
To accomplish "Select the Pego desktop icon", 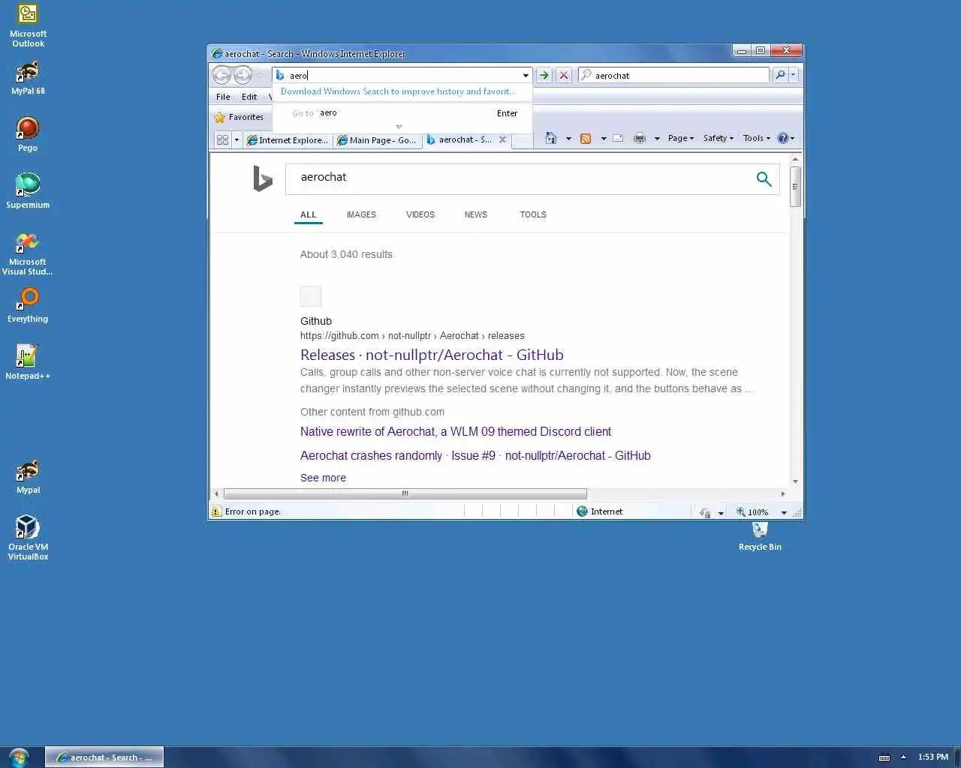I will pos(28,134).
